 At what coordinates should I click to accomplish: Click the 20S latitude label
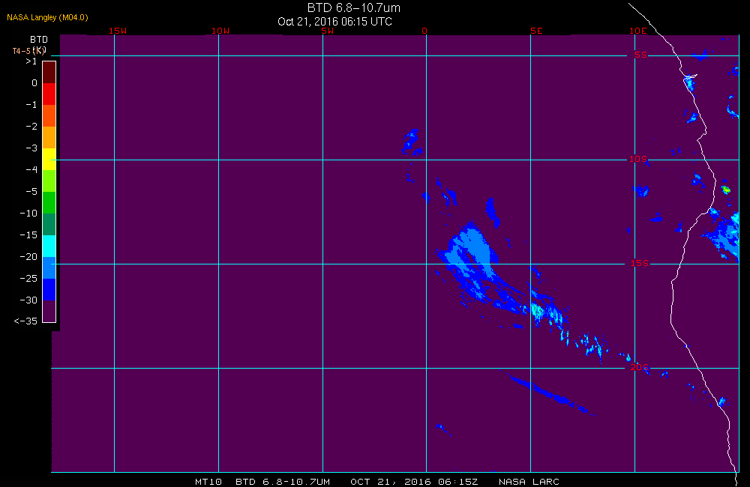[x=640, y=368]
